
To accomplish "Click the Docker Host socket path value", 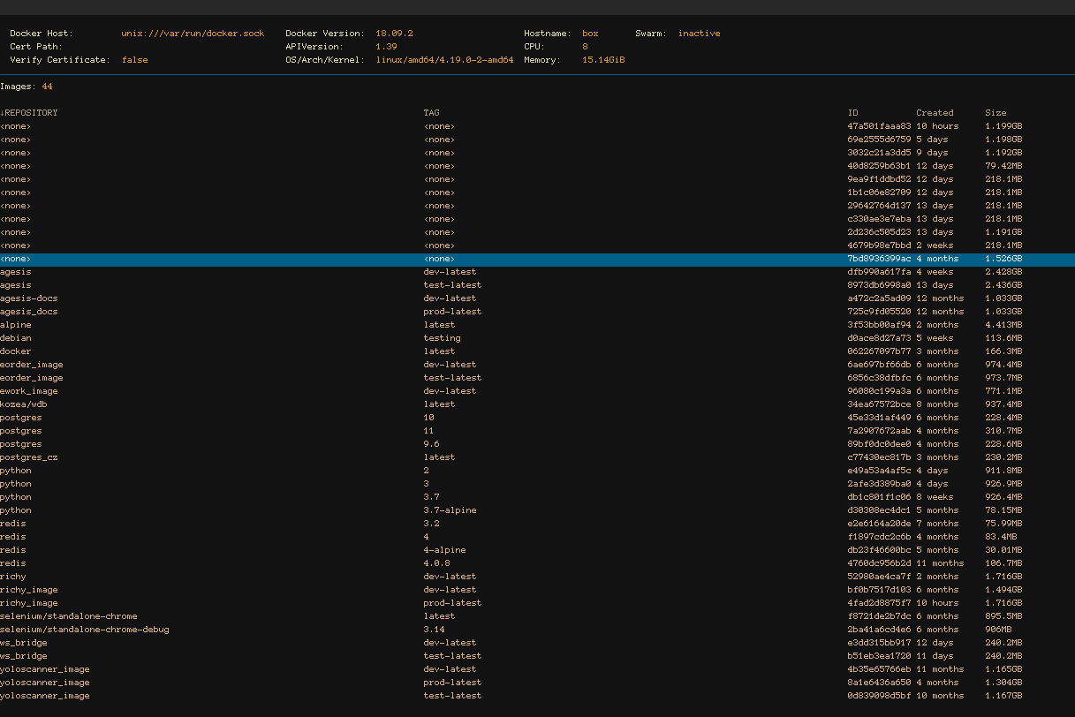I will click(193, 34).
